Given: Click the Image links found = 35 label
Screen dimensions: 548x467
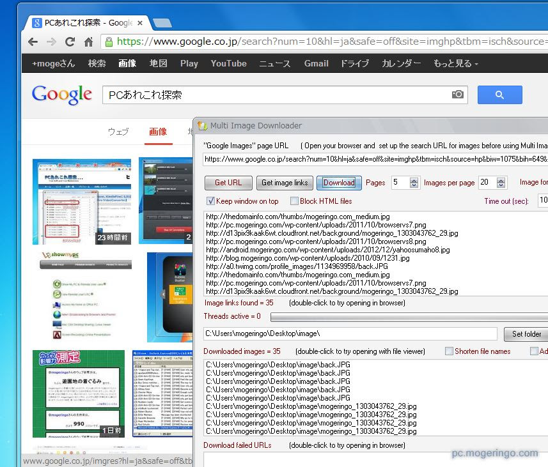Looking at the screenshot, I should point(239,303).
